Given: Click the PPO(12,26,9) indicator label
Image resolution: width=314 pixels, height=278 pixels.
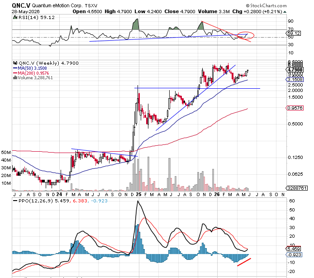Looking at the screenshot, I should point(35,201).
